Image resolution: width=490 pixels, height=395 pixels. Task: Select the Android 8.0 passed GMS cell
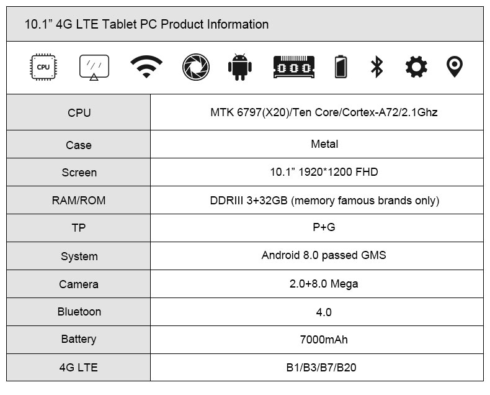click(x=317, y=256)
